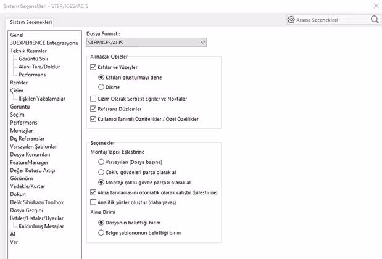Switch to the Sistem Seçenekleri tab

click(x=31, y=22)
